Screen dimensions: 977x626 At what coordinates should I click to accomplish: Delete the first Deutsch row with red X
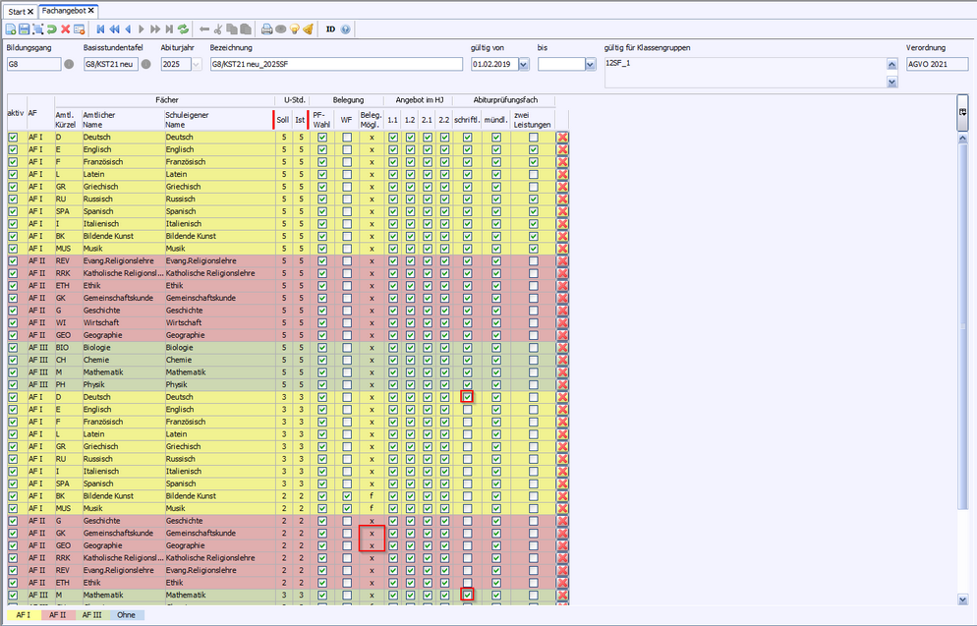(x=562, y=138)
